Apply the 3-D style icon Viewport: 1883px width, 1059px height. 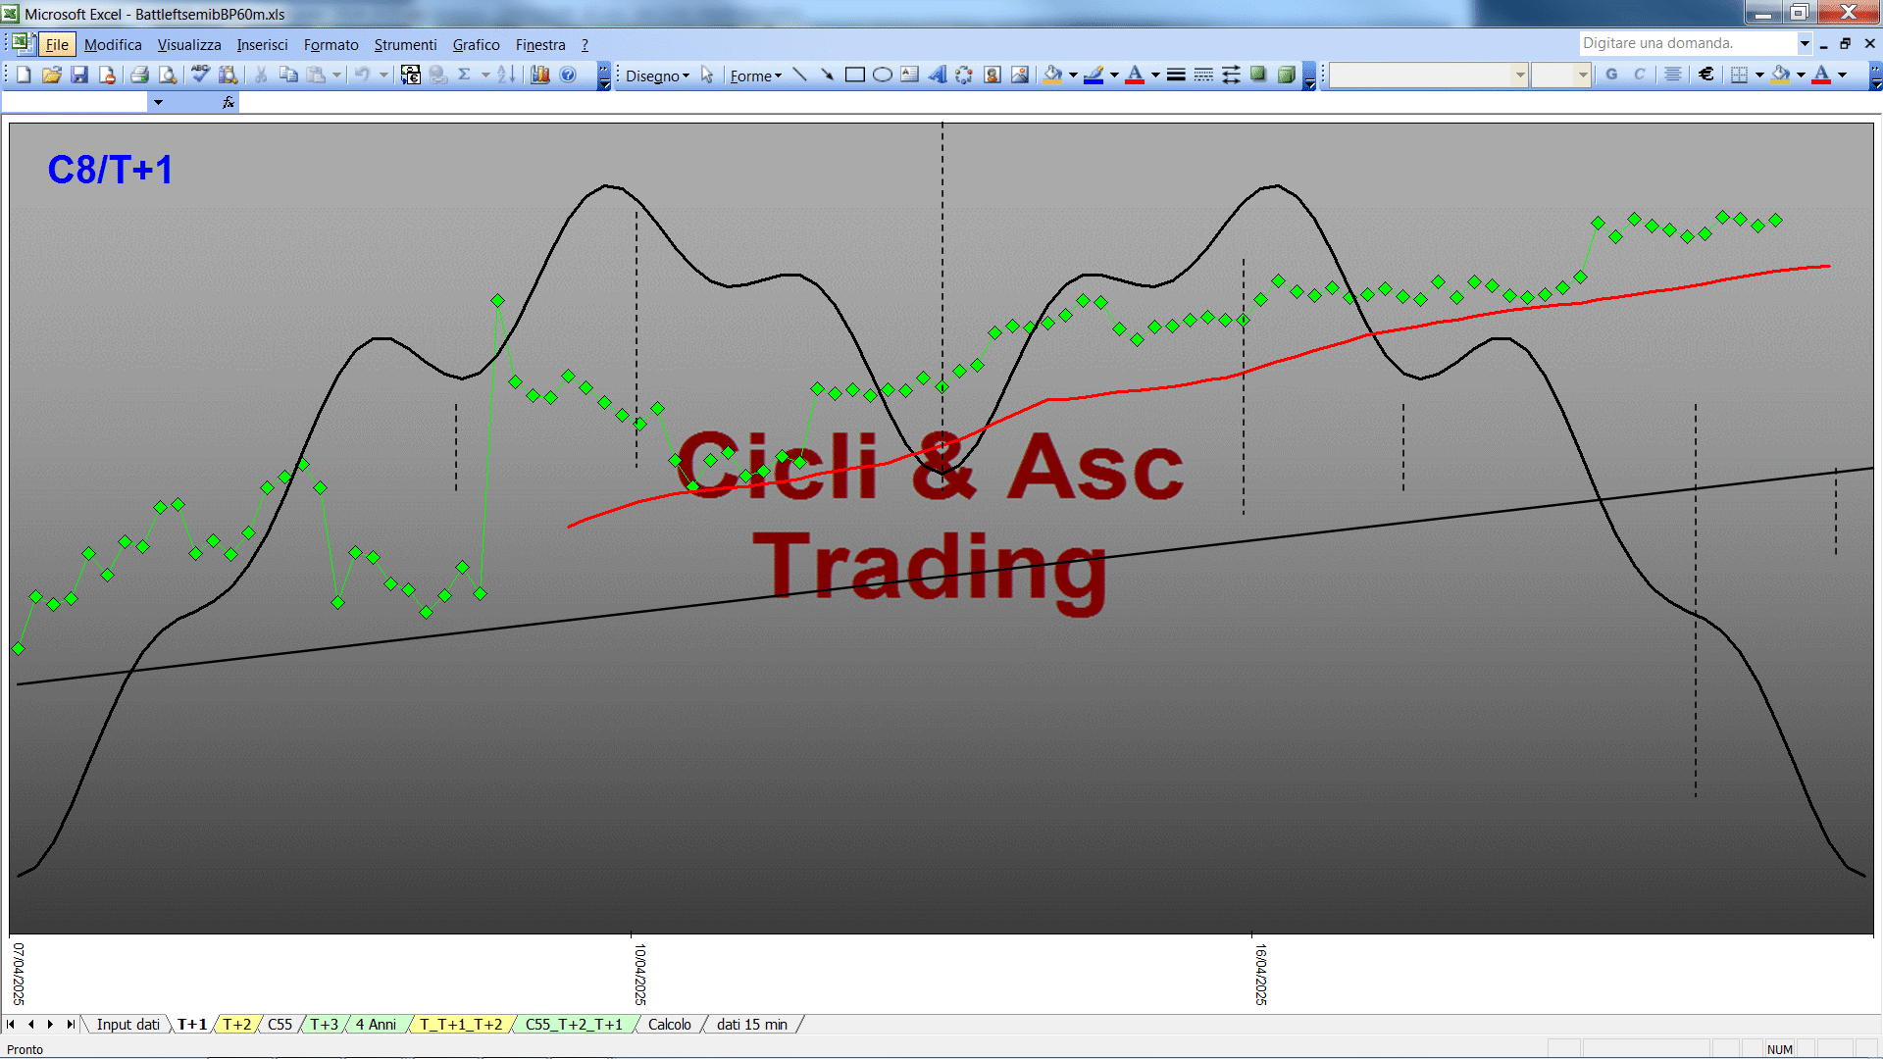coord(1286,75)
